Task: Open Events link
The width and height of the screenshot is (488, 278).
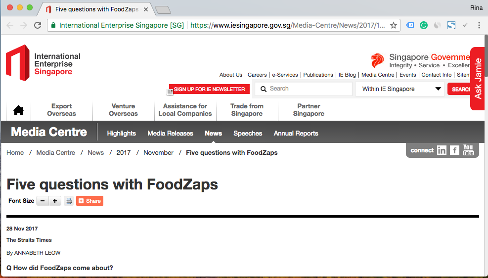Action: pos(408,75)
